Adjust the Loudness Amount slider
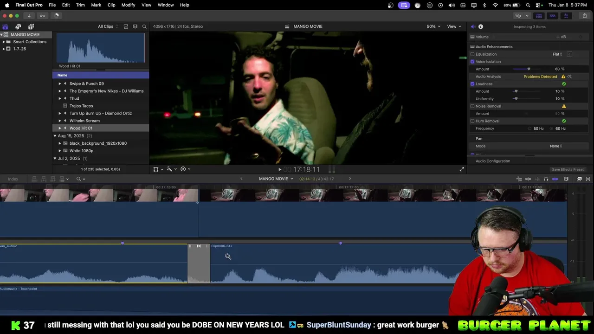594x334 pixels. 516,91
